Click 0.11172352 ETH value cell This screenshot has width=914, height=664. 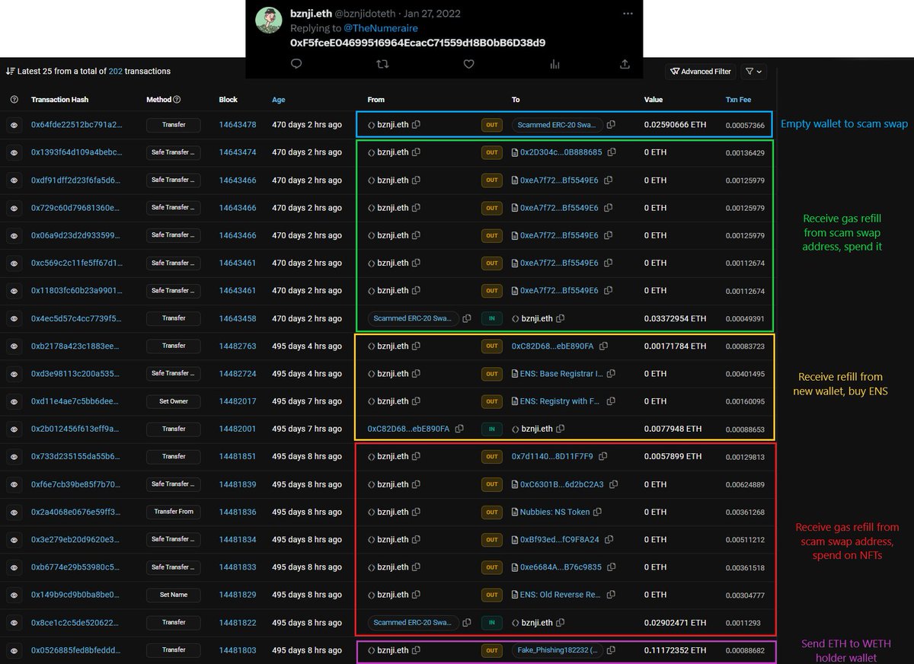(675, 650)
